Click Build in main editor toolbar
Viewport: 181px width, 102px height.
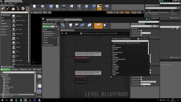coord(86,7)
